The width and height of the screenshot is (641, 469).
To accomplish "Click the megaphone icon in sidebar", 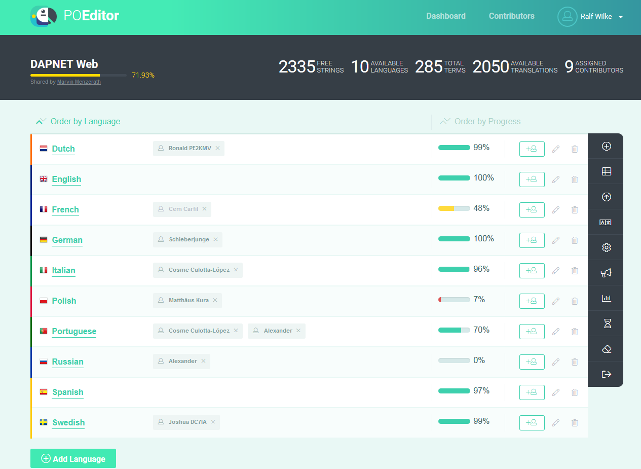I will click(606, 273).
